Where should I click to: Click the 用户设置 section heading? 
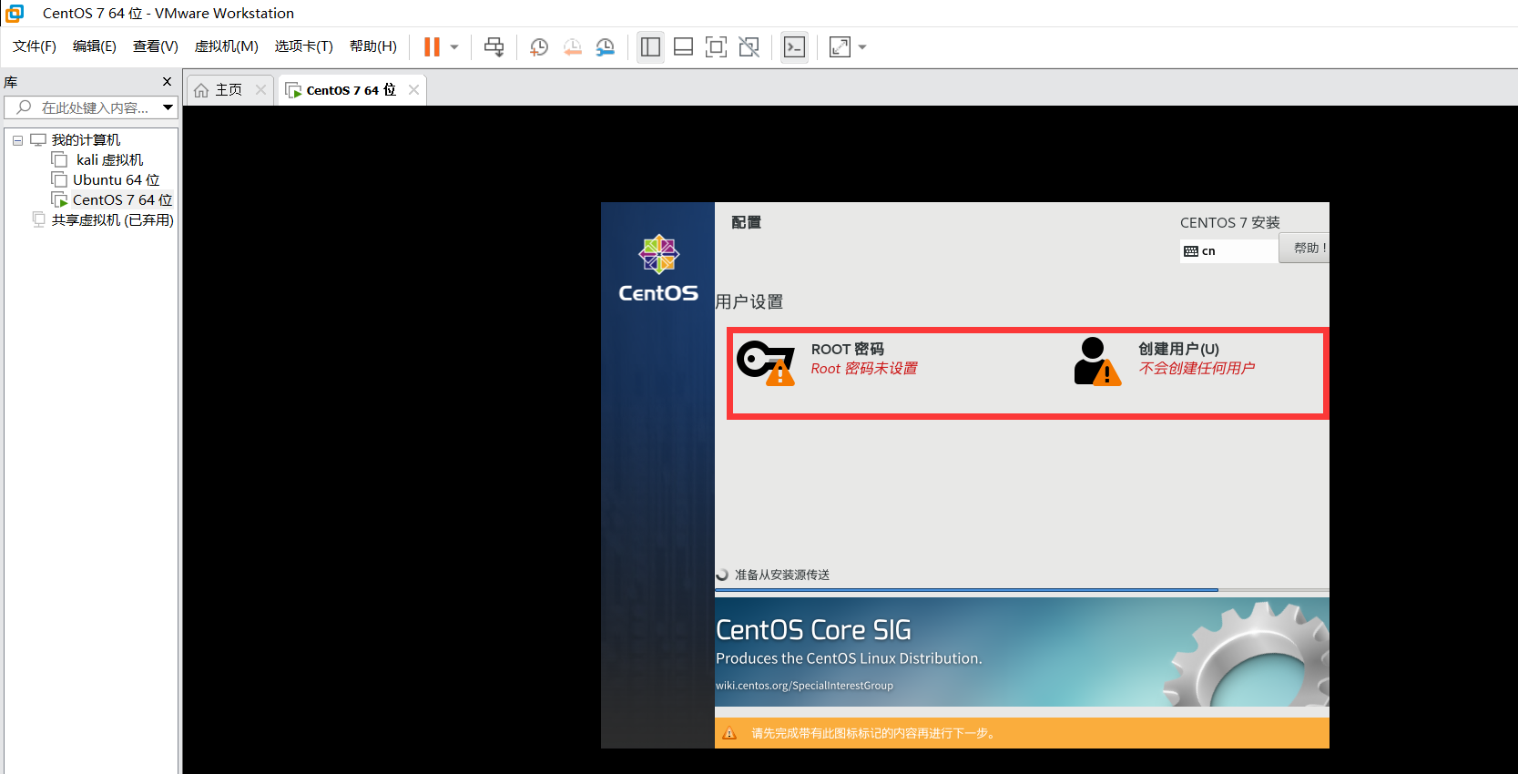749,301
